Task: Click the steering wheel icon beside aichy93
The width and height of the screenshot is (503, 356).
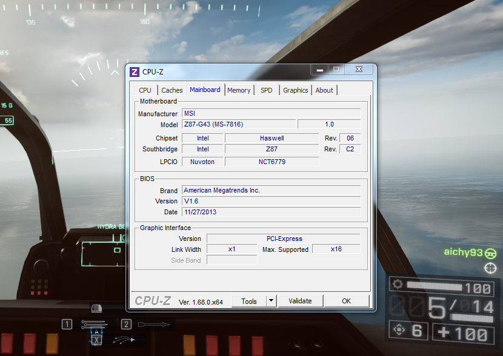Action: point(490,254)
